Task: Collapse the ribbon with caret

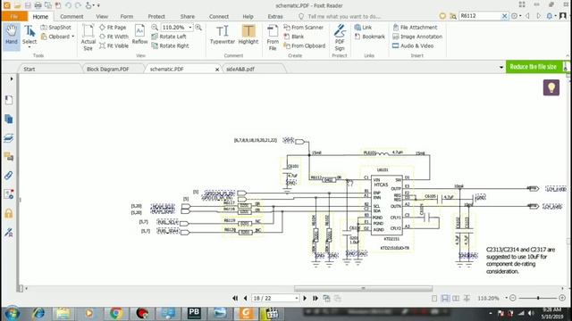Action: [568, 55]
